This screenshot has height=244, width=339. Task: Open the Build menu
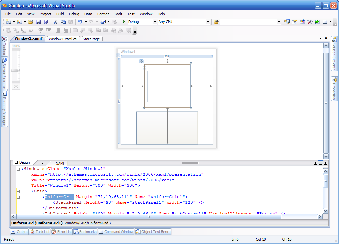pos(60,14)
